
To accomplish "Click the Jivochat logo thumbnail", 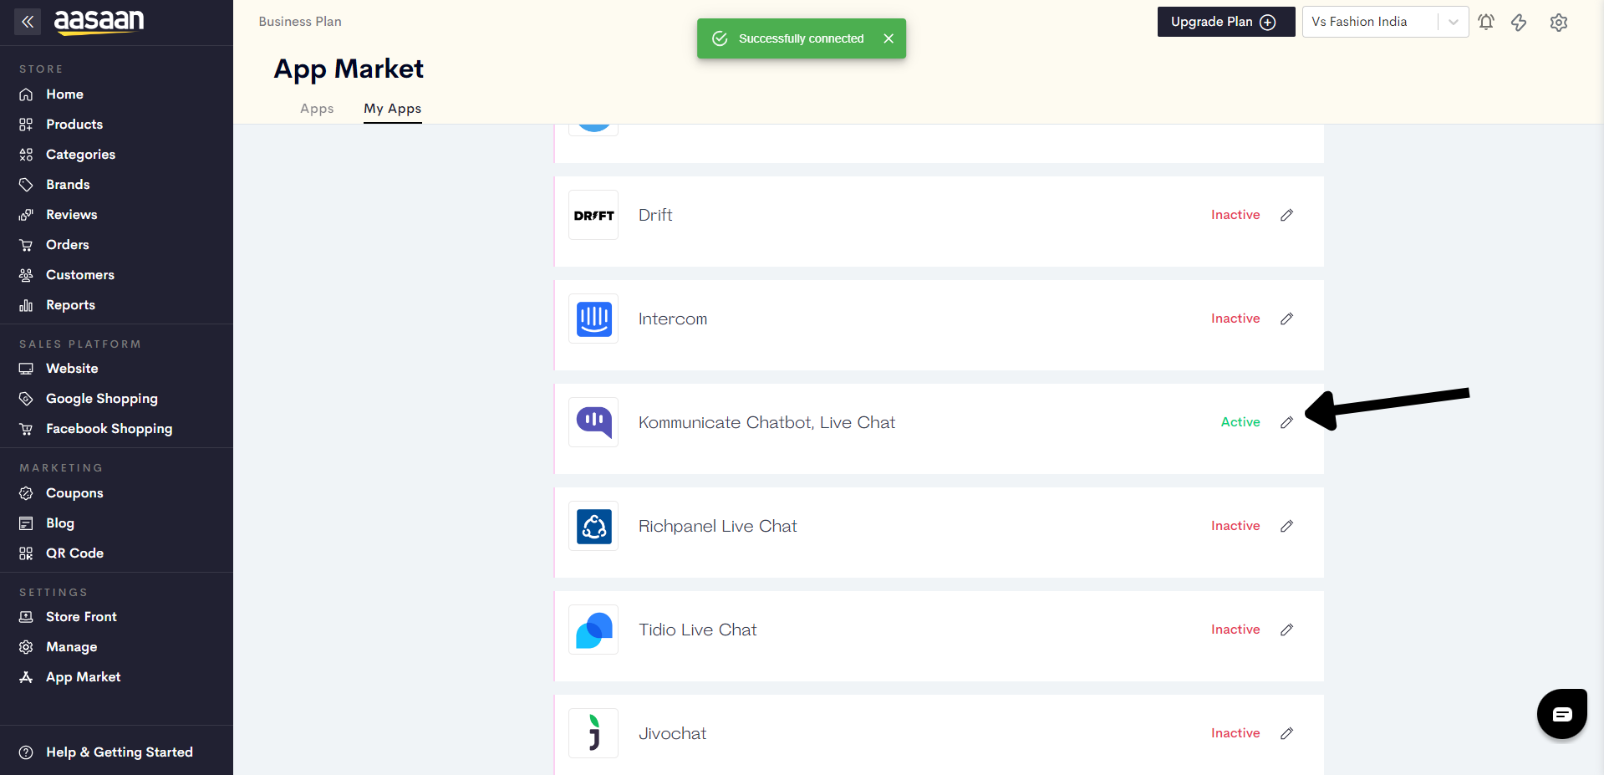I will (593, 733).
